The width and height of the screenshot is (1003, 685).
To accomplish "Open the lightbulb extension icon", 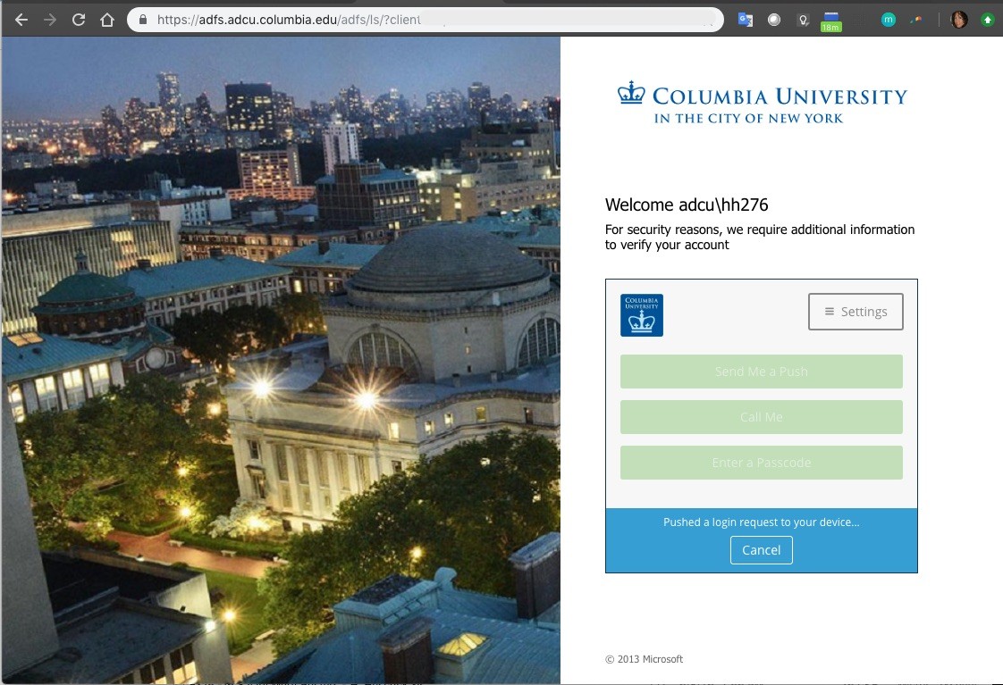I will [x=804, y=21].
